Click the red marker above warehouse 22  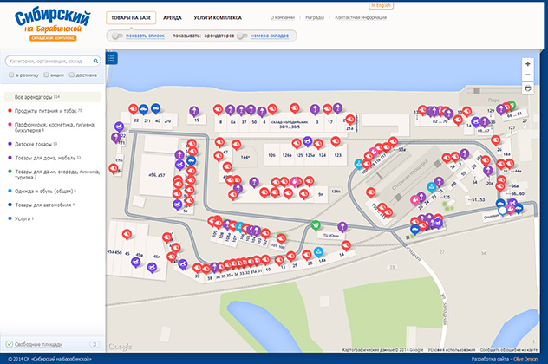134,109
